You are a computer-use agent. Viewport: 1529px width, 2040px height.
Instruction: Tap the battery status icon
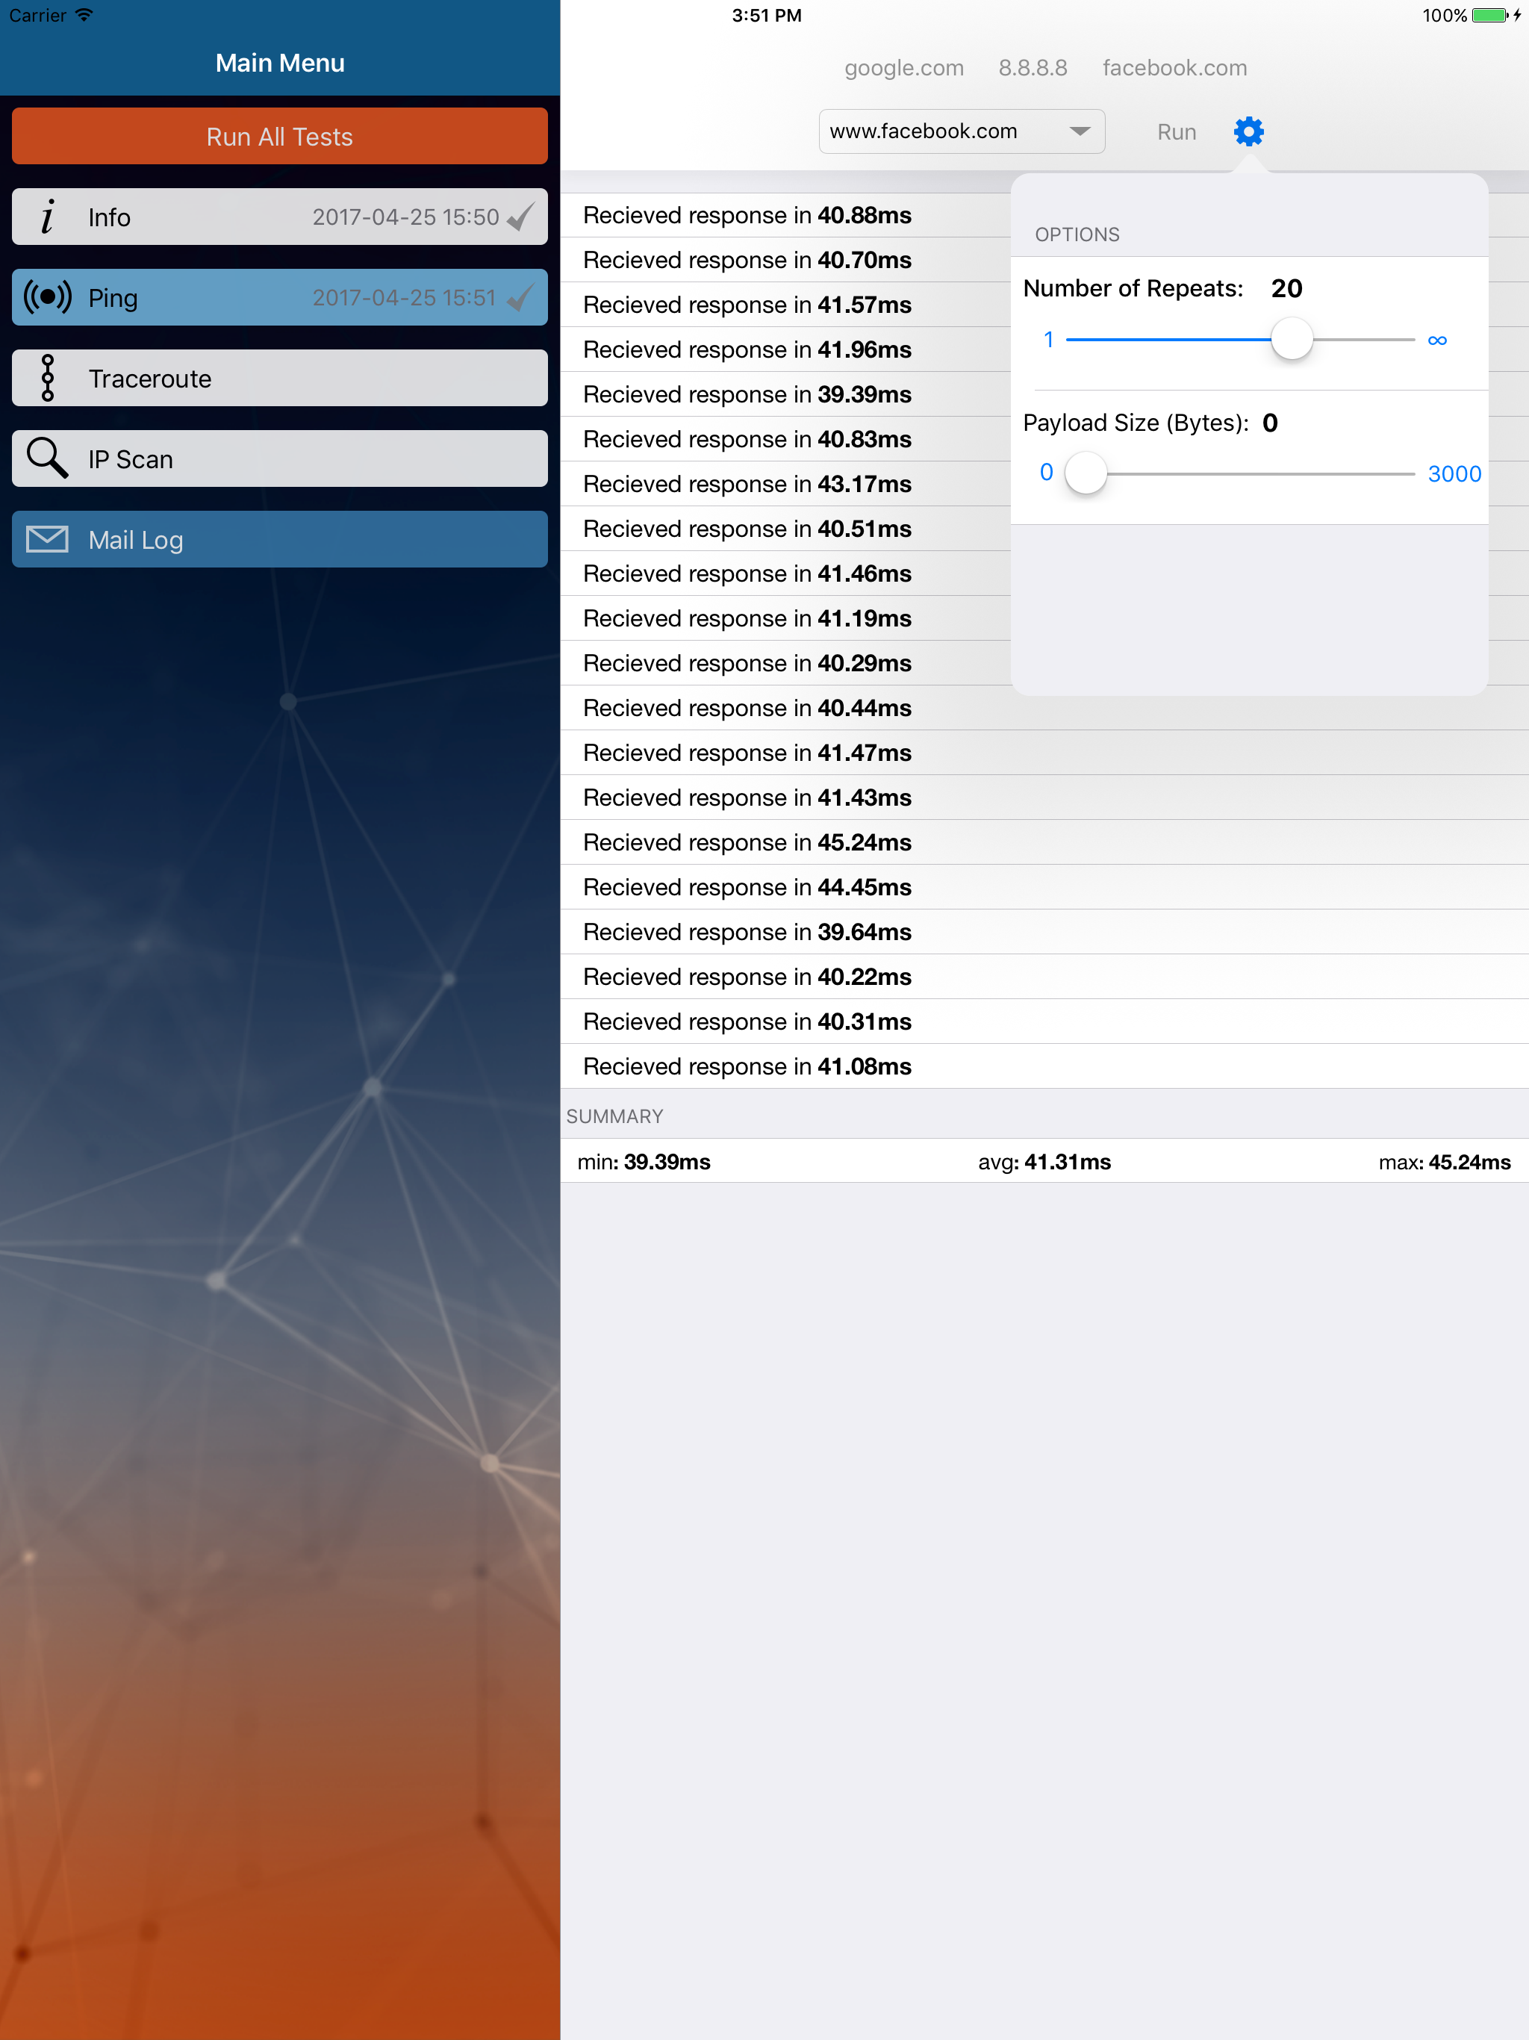1489,15
